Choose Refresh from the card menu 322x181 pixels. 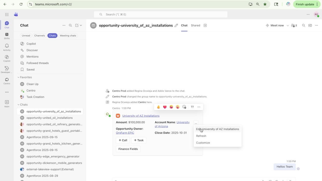[218, 136]
